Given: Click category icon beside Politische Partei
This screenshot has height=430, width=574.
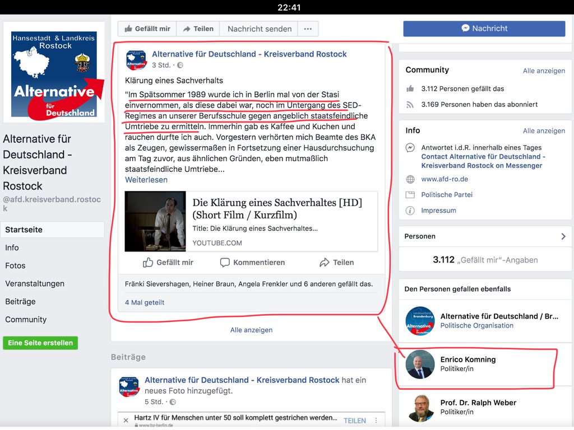Looking at the screenshot, I should [410, 195].
